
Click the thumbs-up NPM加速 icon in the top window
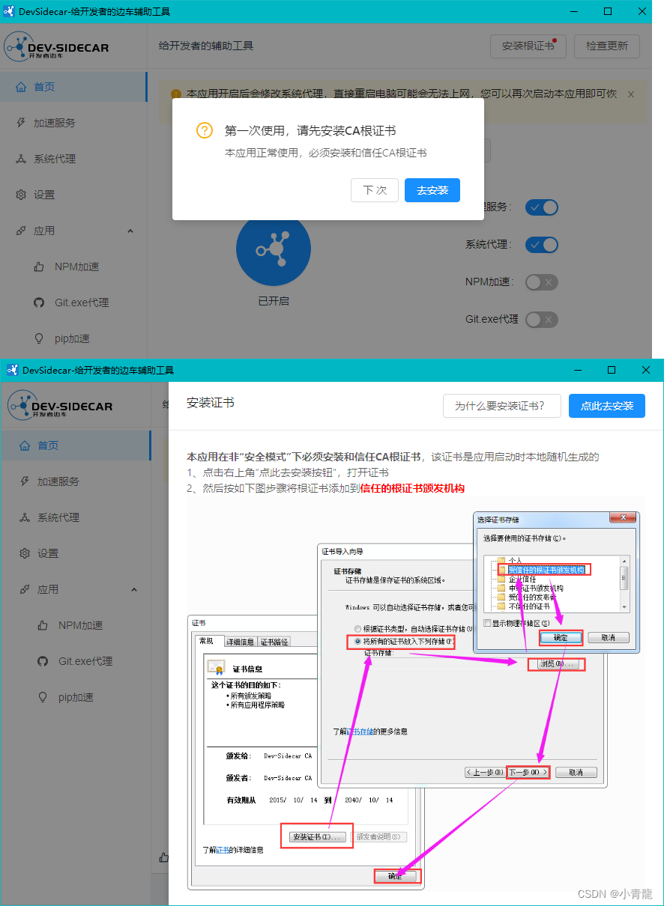click(x=39, y=267)
